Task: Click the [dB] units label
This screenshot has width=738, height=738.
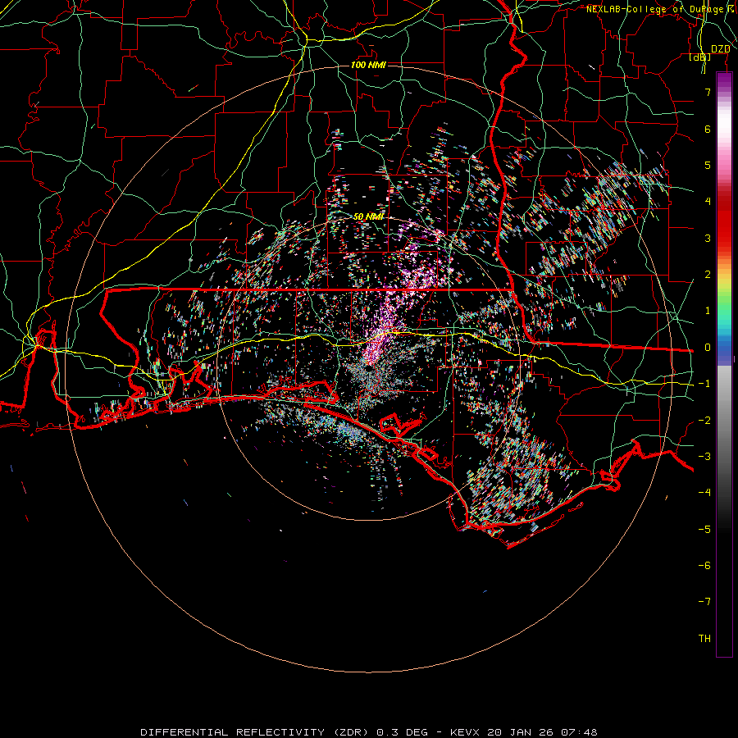Action: click(699, 57)
